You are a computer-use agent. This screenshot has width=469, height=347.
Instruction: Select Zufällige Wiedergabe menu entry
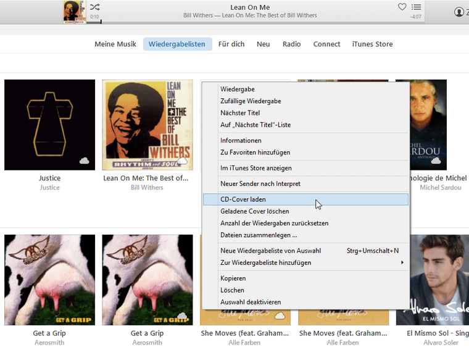[305, 101]
